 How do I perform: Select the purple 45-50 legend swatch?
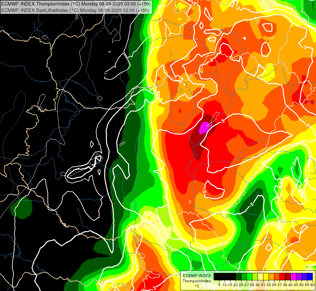(x=299, y=277)
